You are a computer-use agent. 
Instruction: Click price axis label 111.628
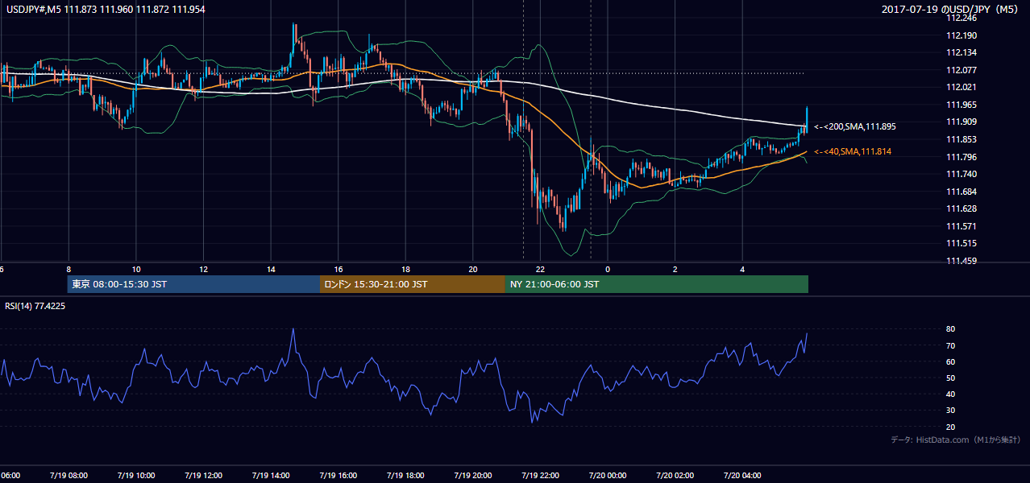(x=963, y=208)
